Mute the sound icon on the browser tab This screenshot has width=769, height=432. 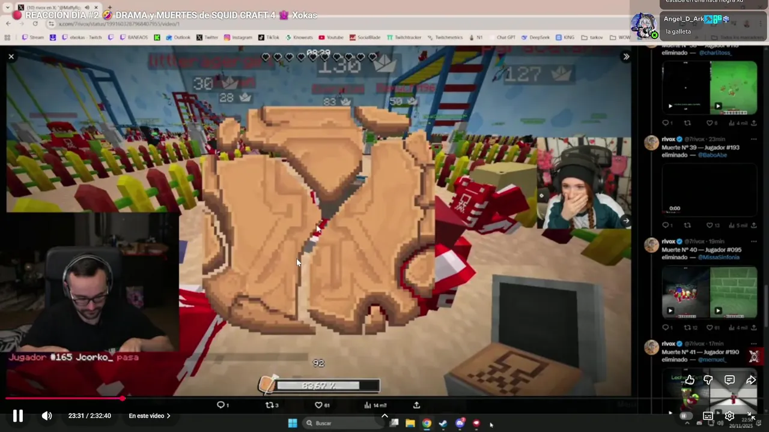[x=87, y=7]
